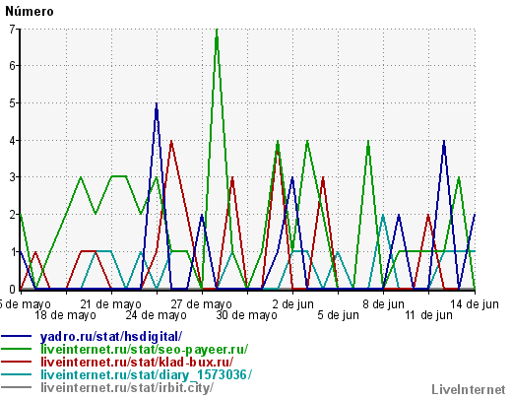The image size is (512, 399).
Task: Click the '5 de jun' axis label
Action: tap(338, 315)
